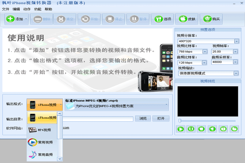Image resolution: width=245 pixels, height=163 pixels.
Task: Click the preview open folder icon
Action: pos(234,129)
